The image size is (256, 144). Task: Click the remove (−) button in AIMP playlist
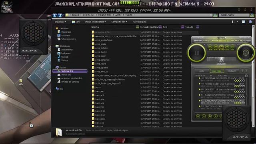click(x=204, y=116)
